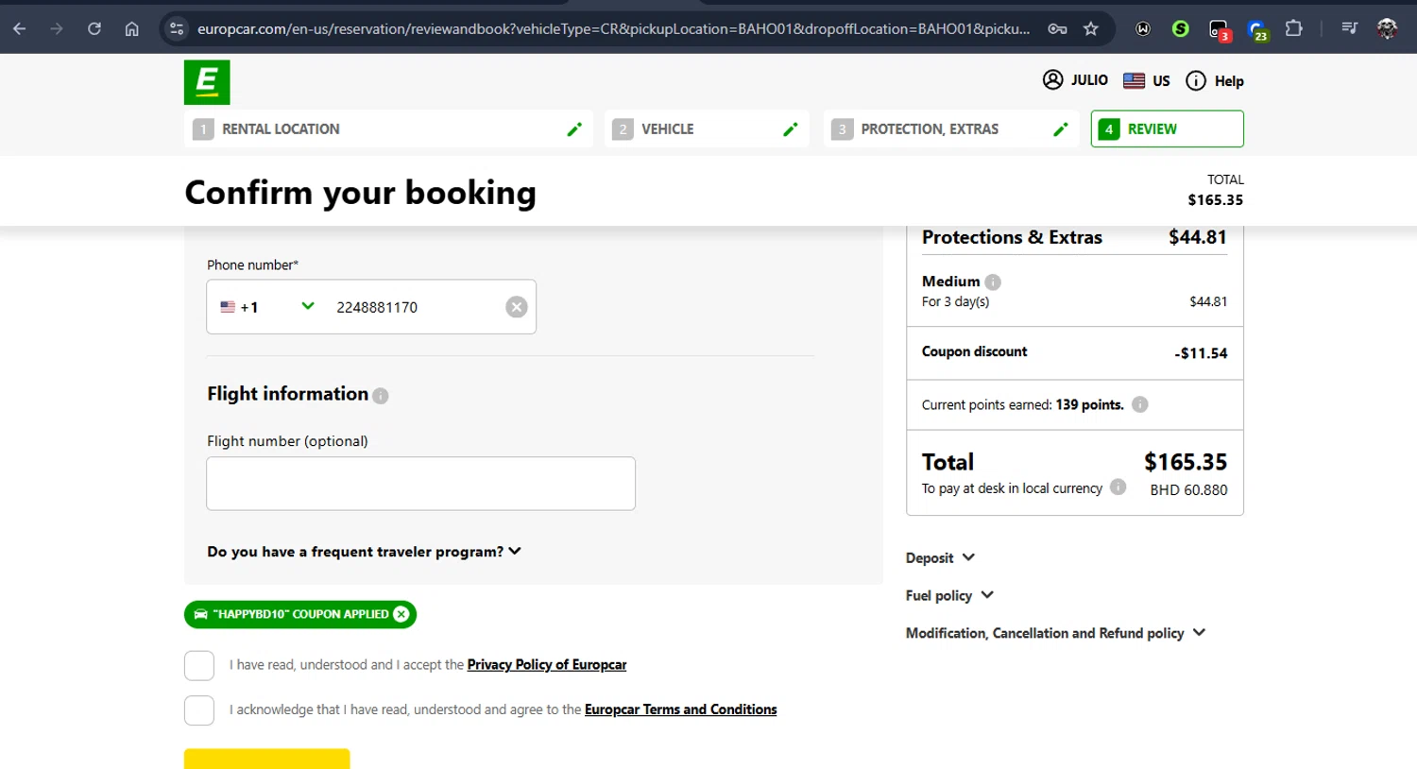Bookmark this page with the star
Screen dimensions: 1417x769
click(1091, 28)
